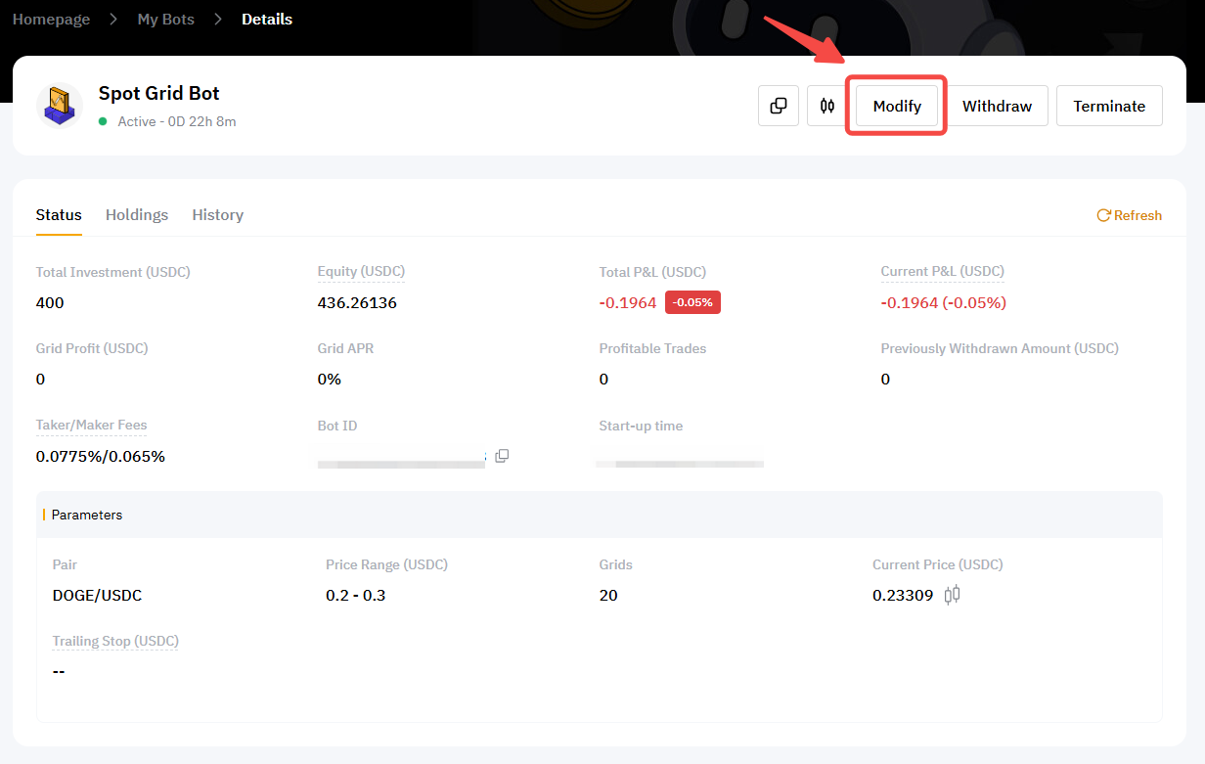Click the -0.05% red percentage badge
This screenshot has width=1205, height=764.
point(692,302)
